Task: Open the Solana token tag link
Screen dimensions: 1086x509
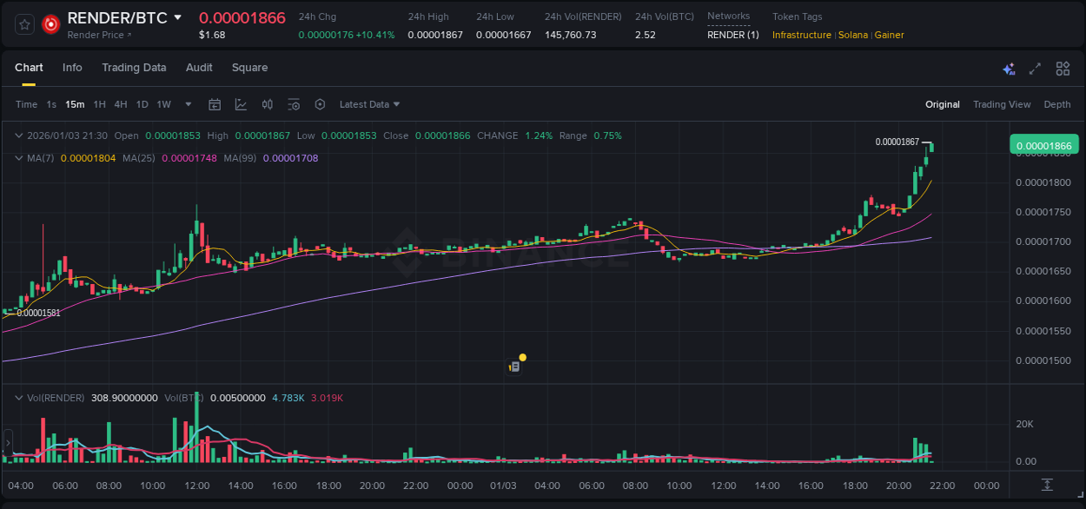Action: pos(853,35)
